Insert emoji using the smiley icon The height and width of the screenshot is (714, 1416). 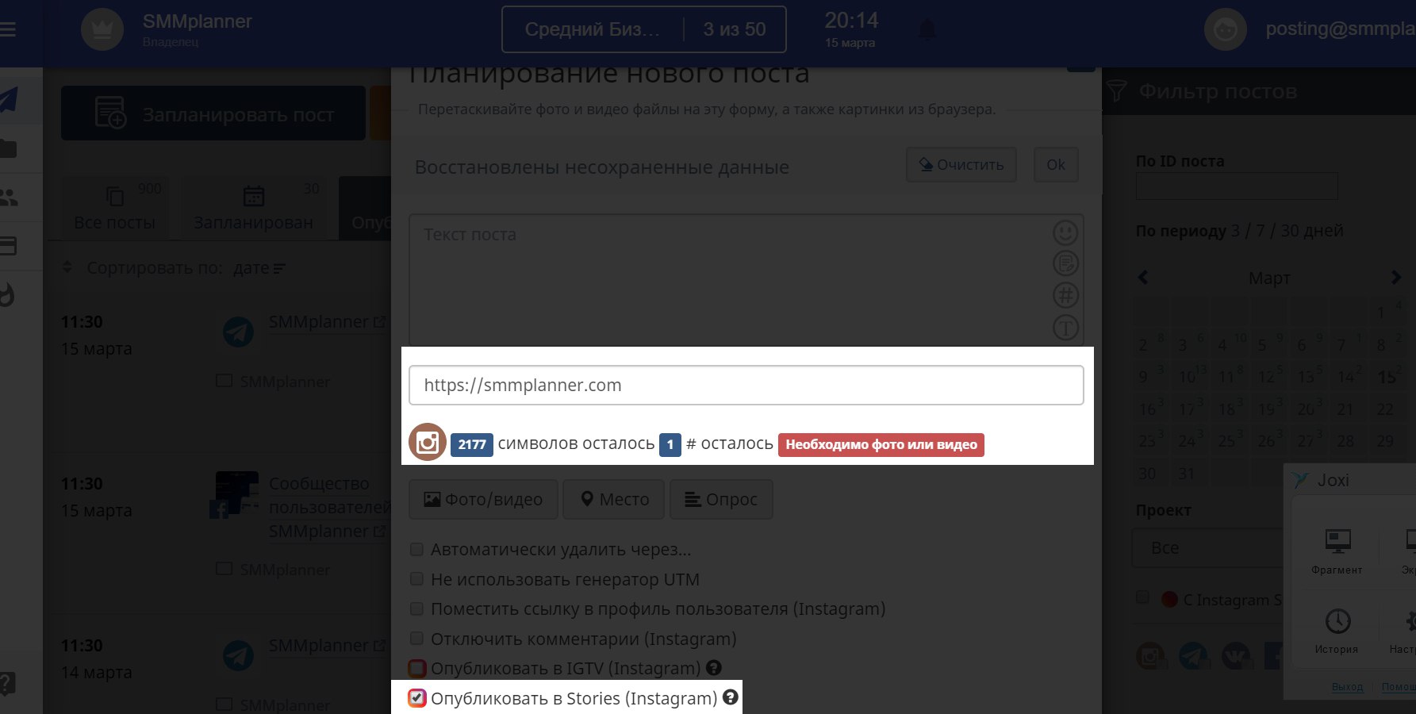pyautogui.click(x=1065, y=232)
